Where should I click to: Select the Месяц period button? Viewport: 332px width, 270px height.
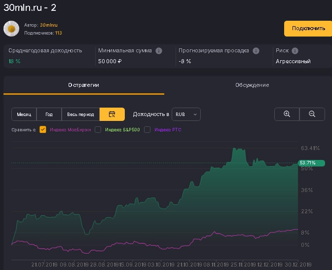[x=24, y=114]
